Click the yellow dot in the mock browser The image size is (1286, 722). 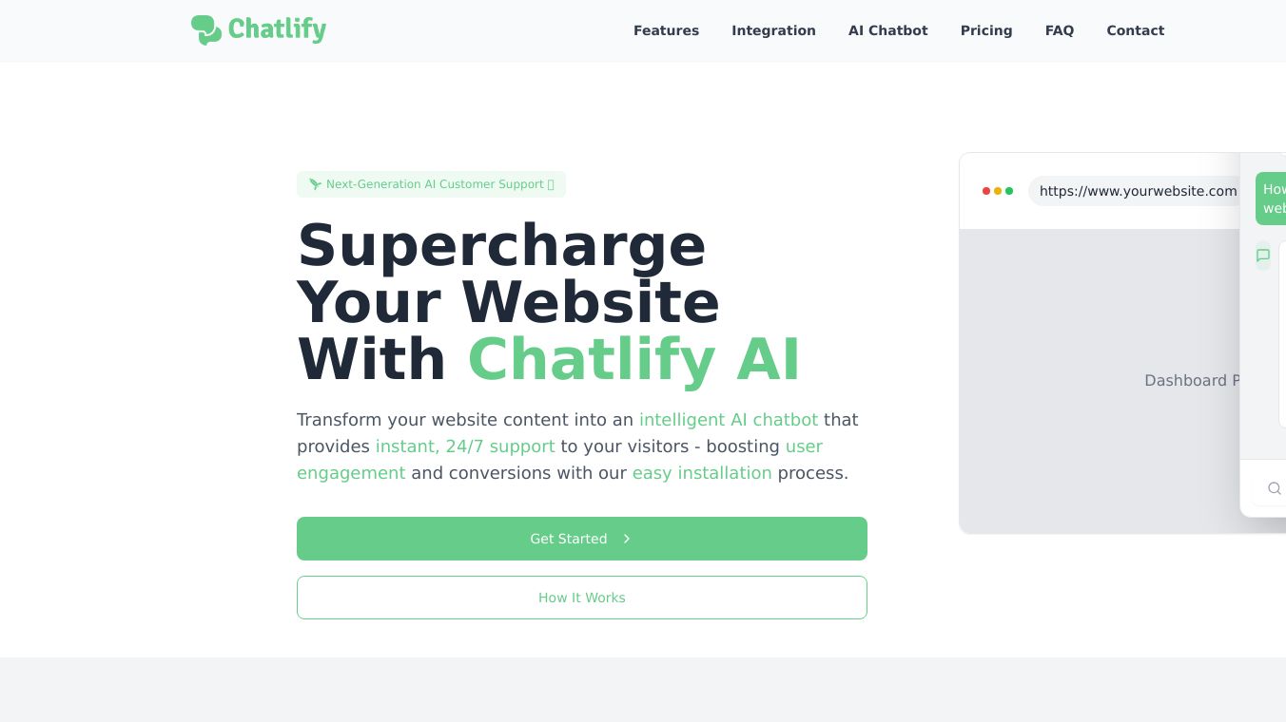pos(998,191)
